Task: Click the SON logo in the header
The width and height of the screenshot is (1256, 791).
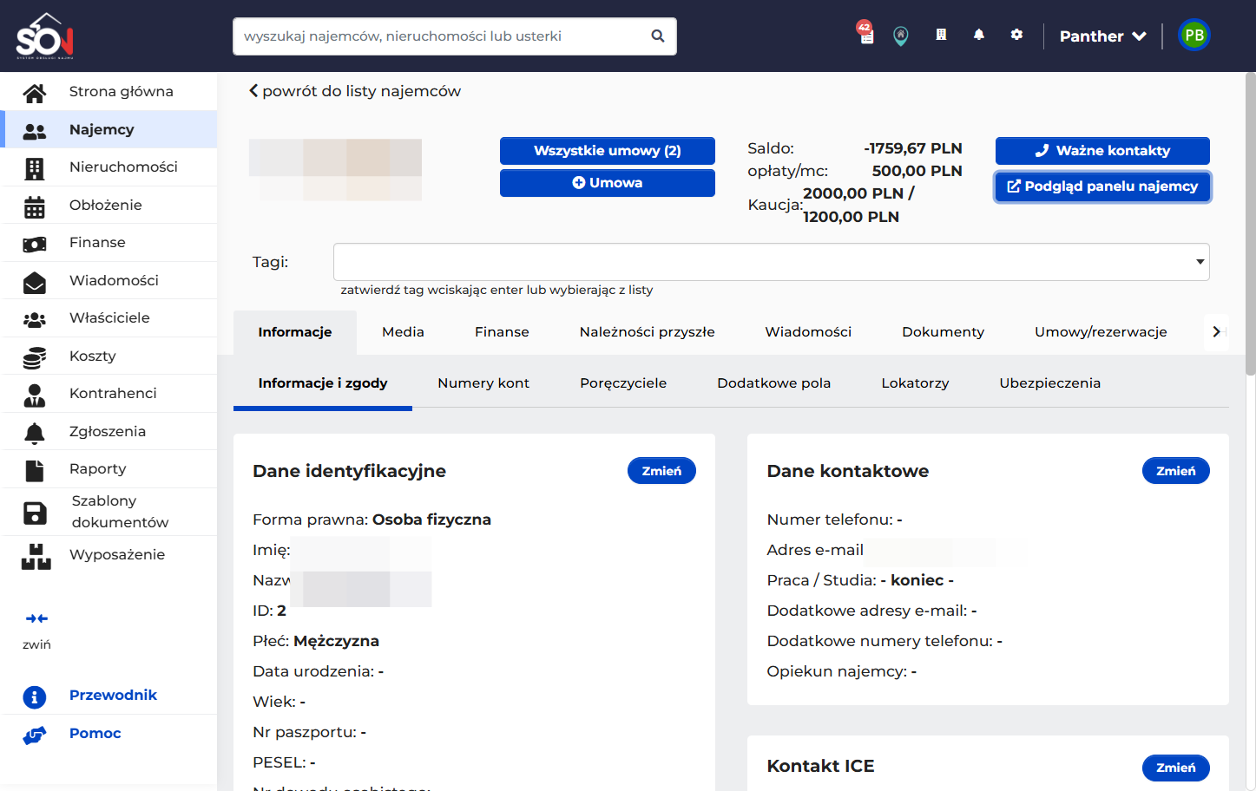Action: [x=45, y=36]
